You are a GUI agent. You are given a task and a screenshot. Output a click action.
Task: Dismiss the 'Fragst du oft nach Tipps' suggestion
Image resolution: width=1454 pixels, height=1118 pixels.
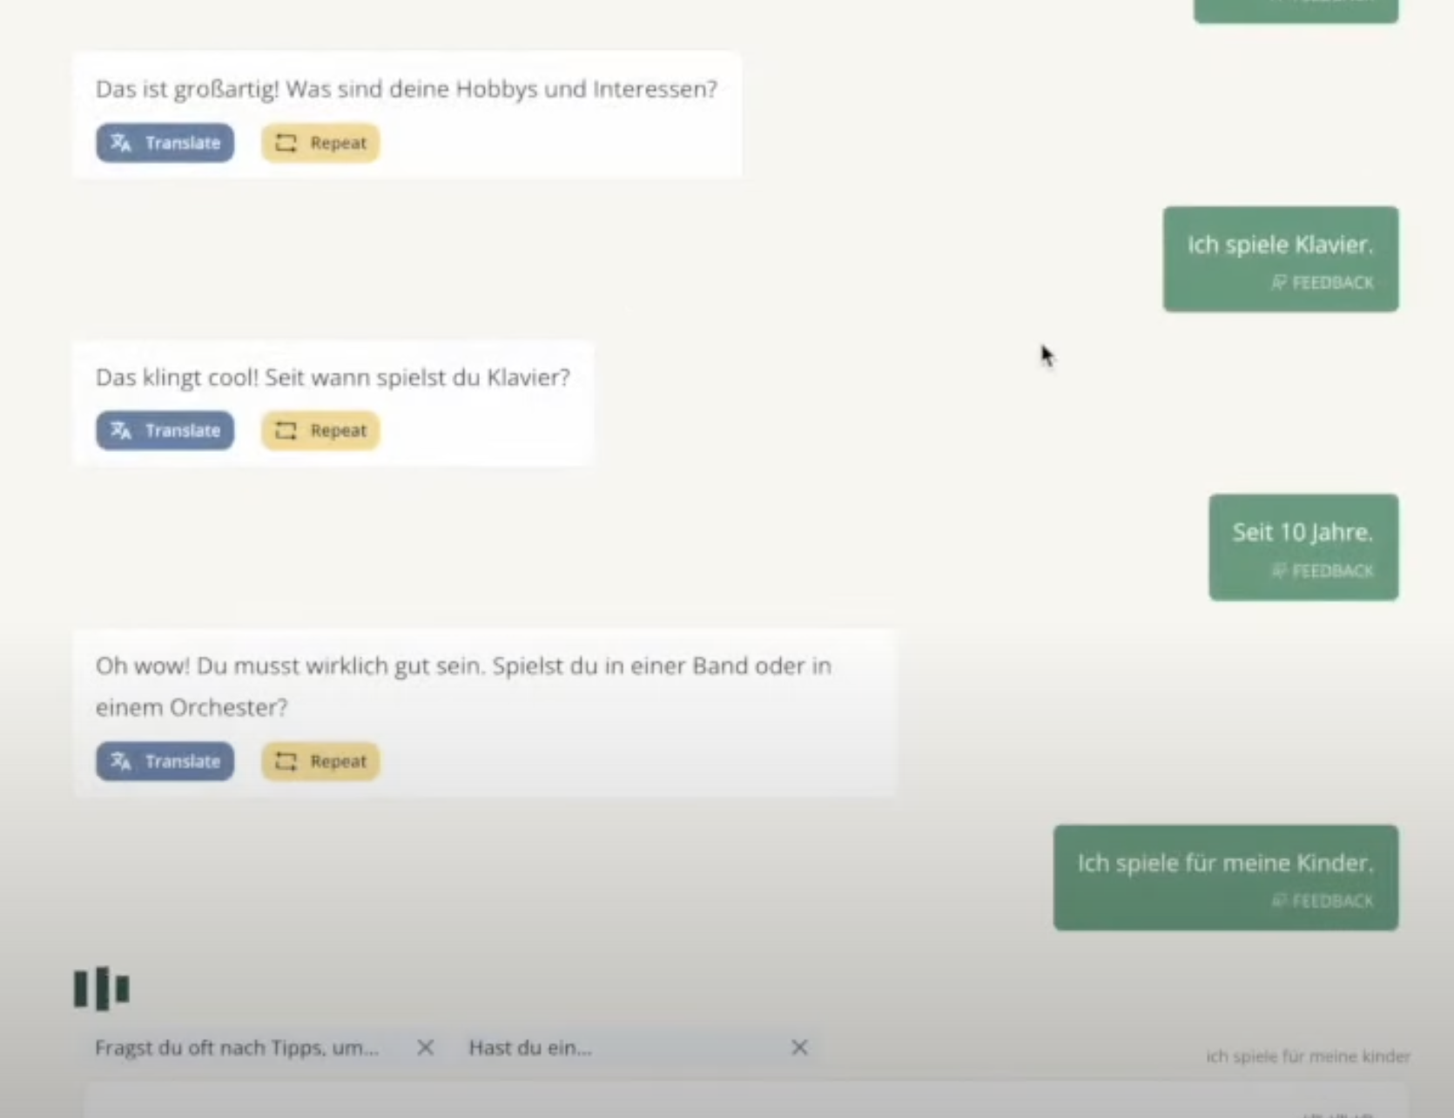425,1047
